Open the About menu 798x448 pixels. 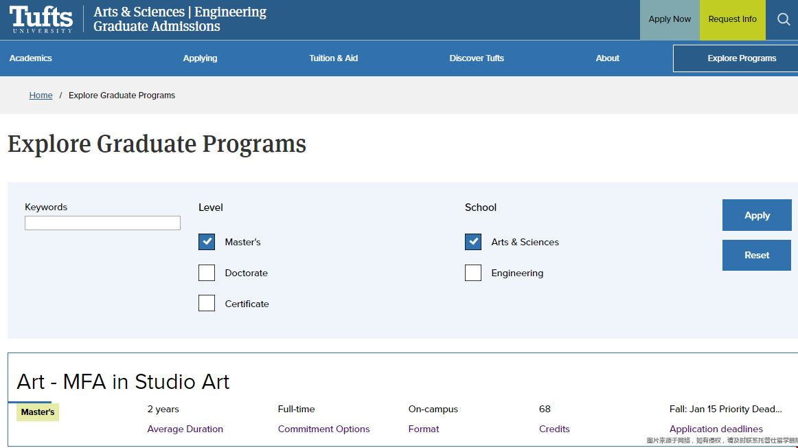pos(607,58)
